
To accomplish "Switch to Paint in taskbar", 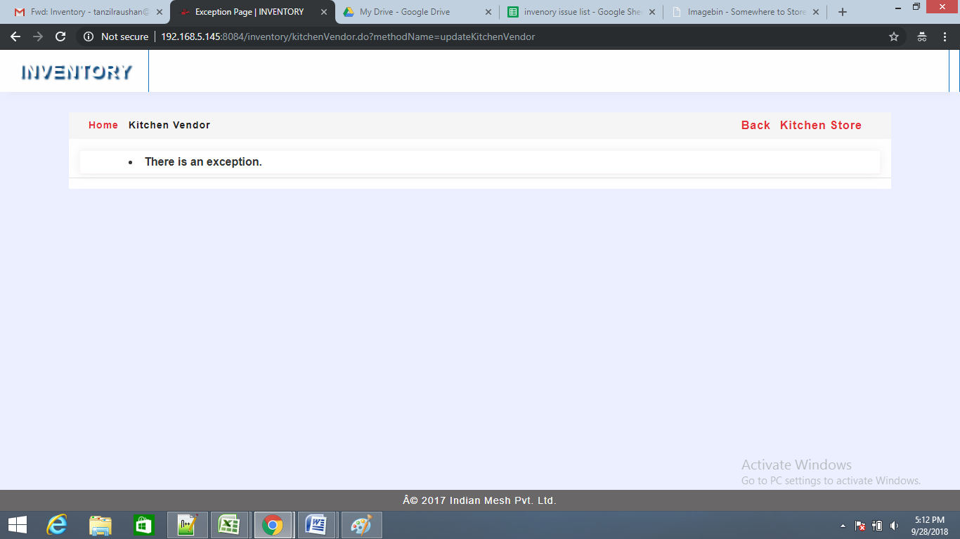I will (361, 525).
